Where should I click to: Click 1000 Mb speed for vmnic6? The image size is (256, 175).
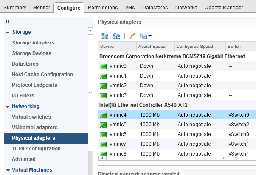[149, 134]
